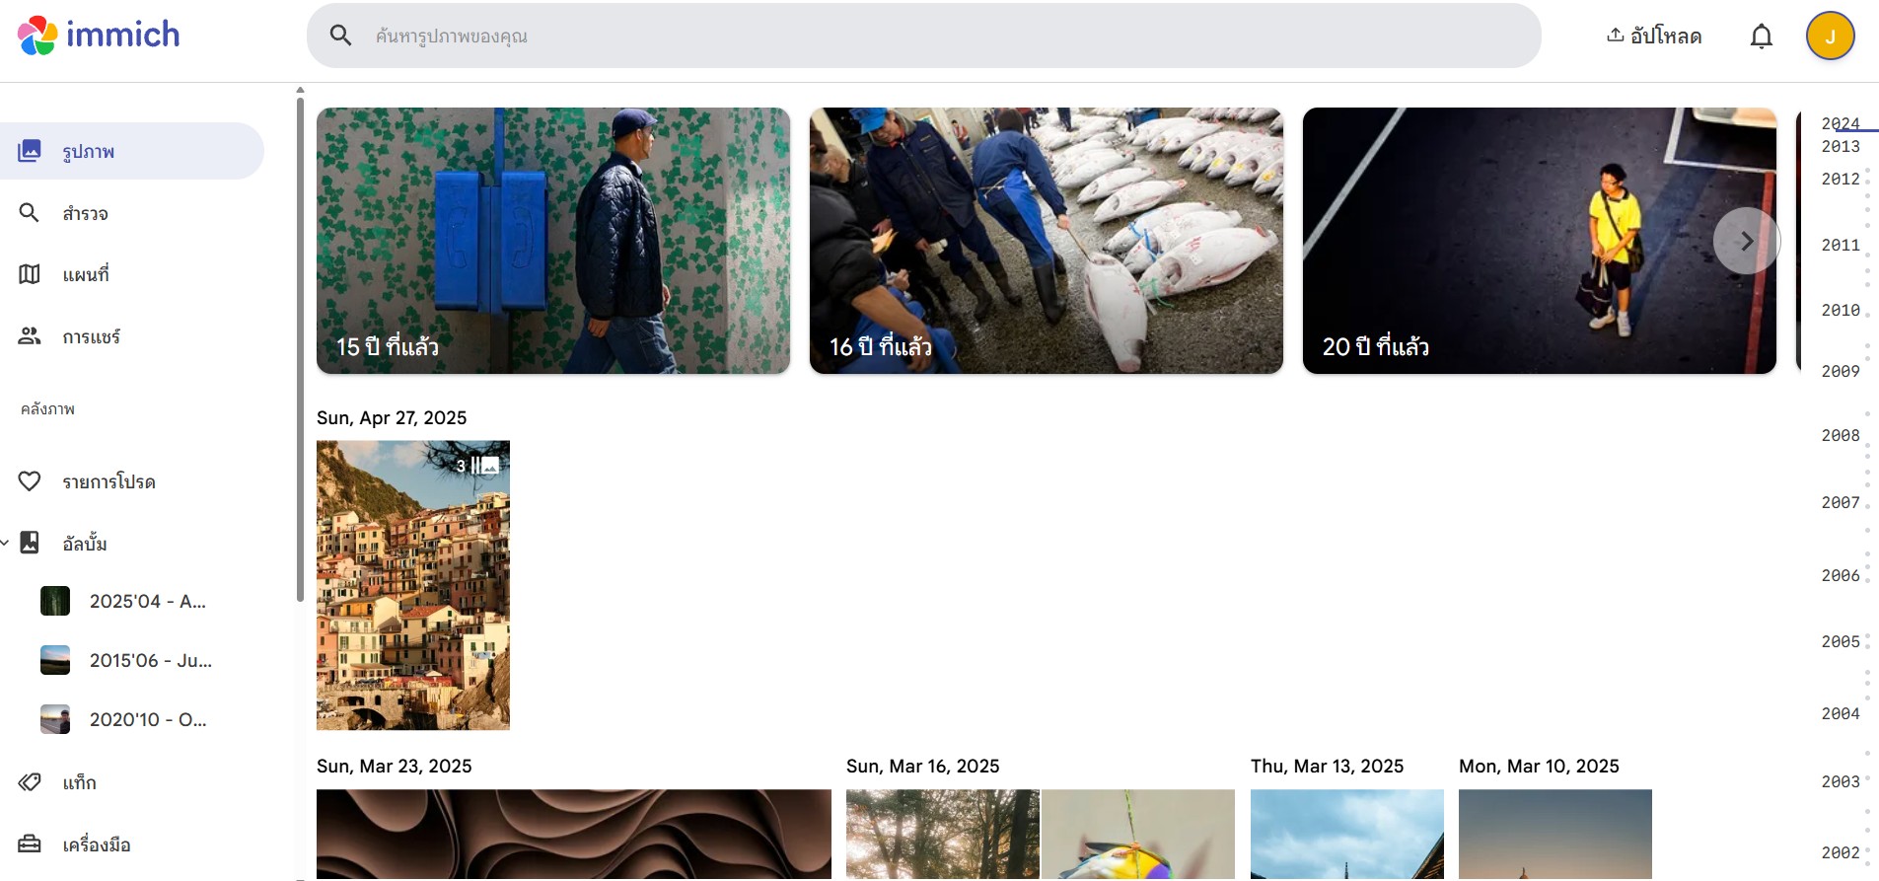Open รายการโปรด favorites
Screen dimensions: 1879x881
[132, 481]
